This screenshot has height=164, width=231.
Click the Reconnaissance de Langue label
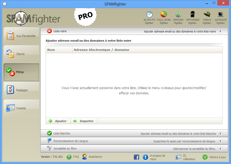click(71, 141)
